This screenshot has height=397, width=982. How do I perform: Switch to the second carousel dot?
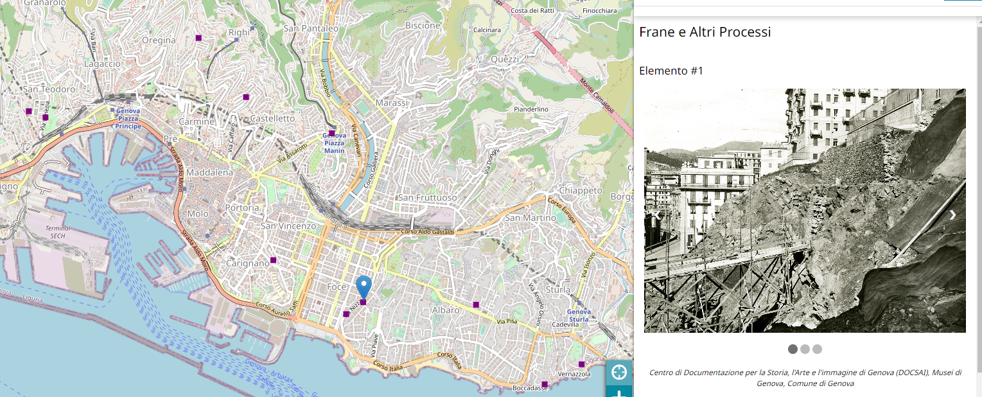pyautogui.click(x=805, y=349)
